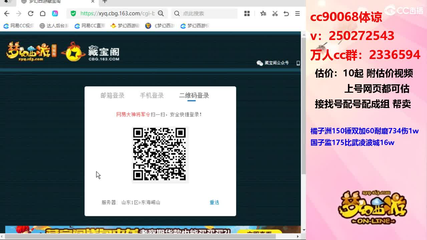Click the vertical page scrollbar
Image resolution: width=427 pixels, height=240 pixels.
pyautogui.click(x=303, y=107)
